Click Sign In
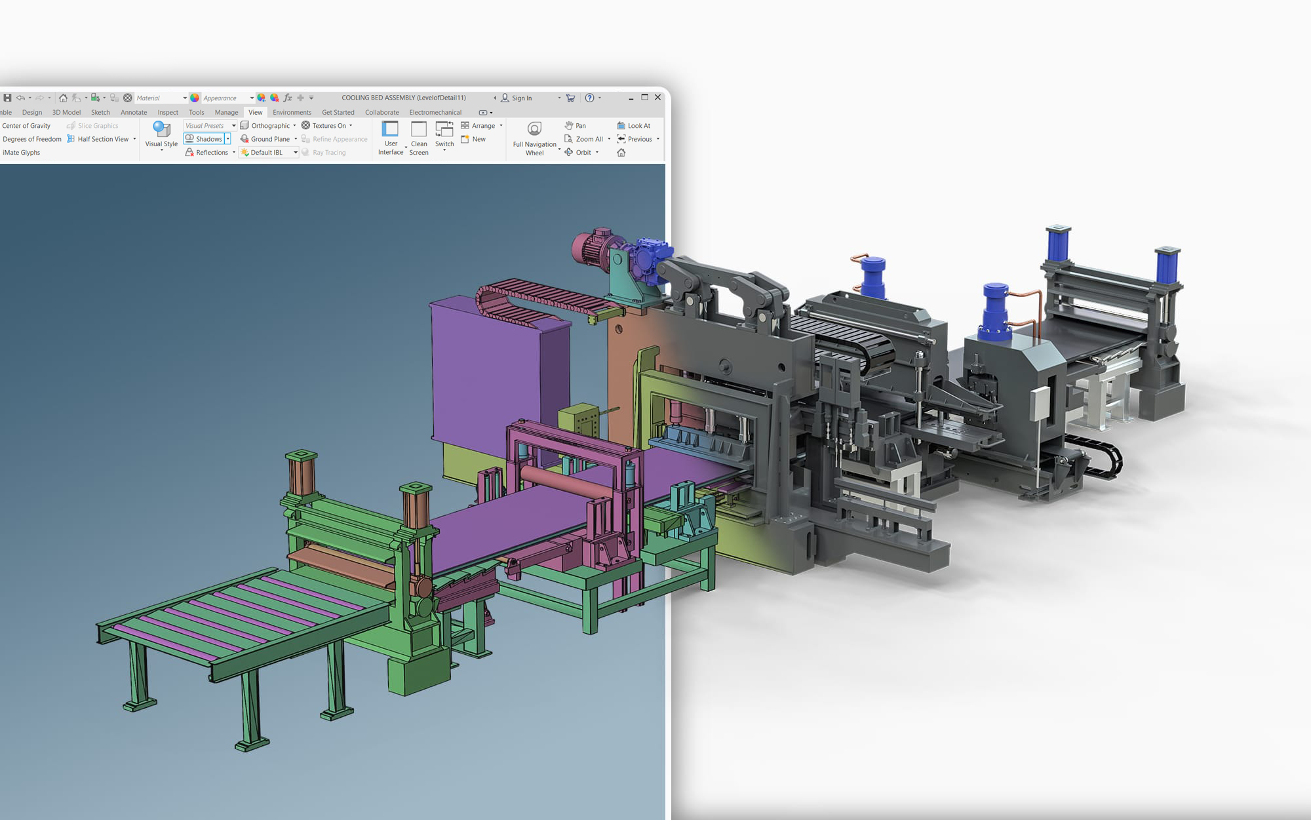Viewport: 1311px width, 820px height. [517, 98]
